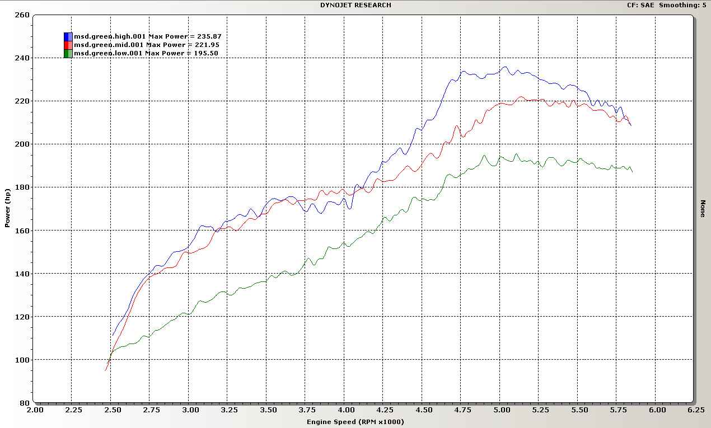Click the None right-axis label
Viewport: 711px width, 428px height.
(x=703, y=208)
